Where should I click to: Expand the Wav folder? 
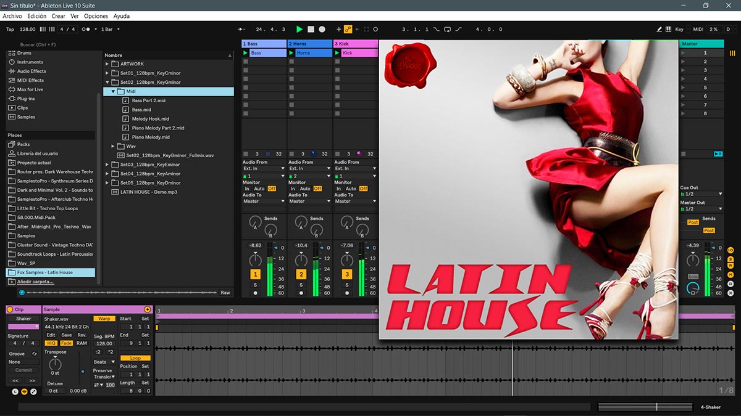point(114,146)
